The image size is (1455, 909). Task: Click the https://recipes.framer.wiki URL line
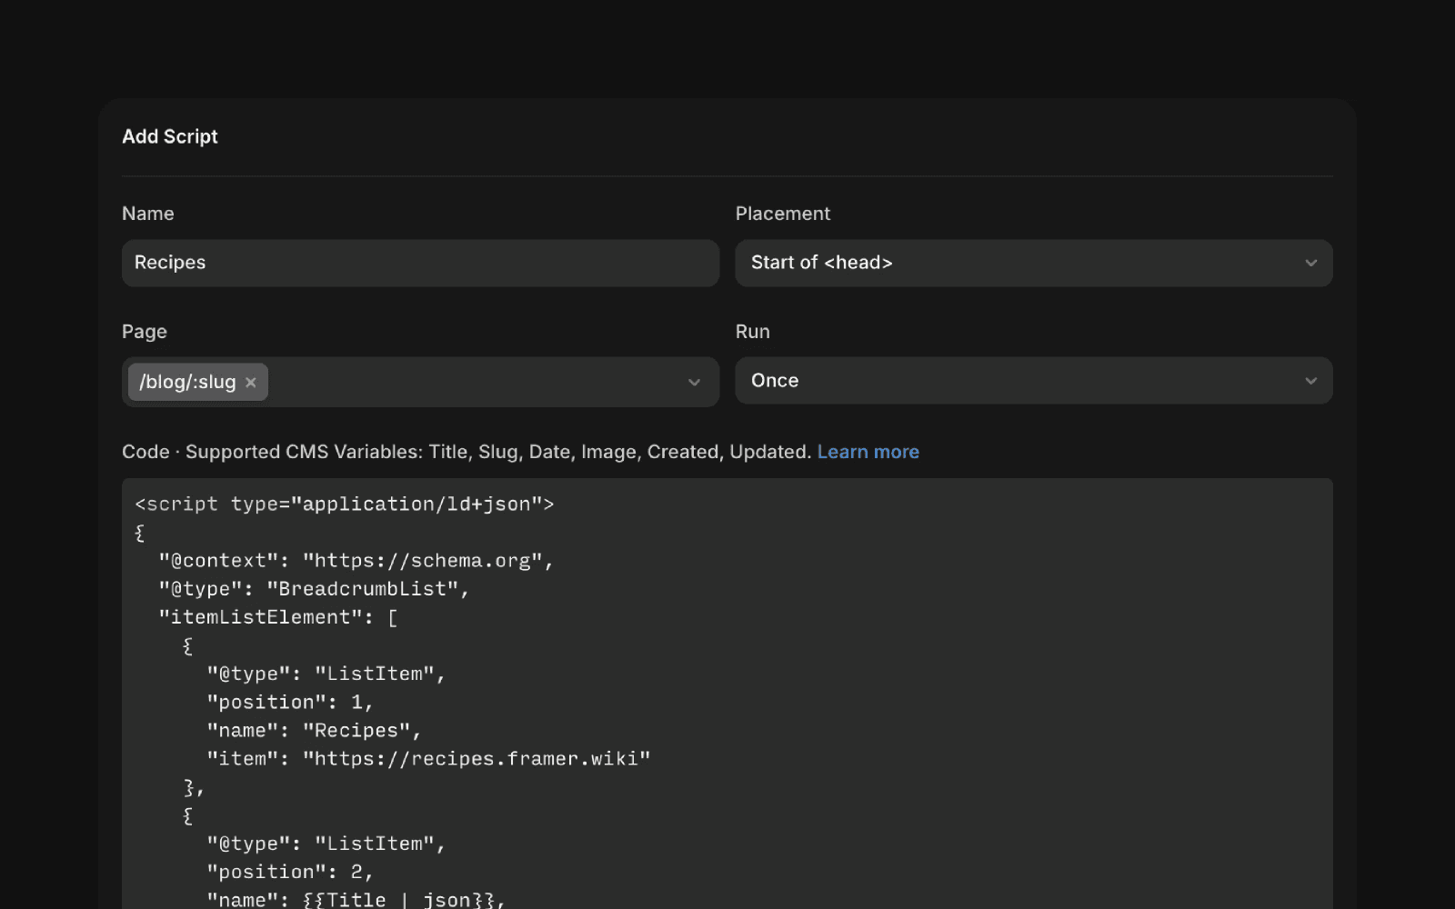[x=477, y=758]
